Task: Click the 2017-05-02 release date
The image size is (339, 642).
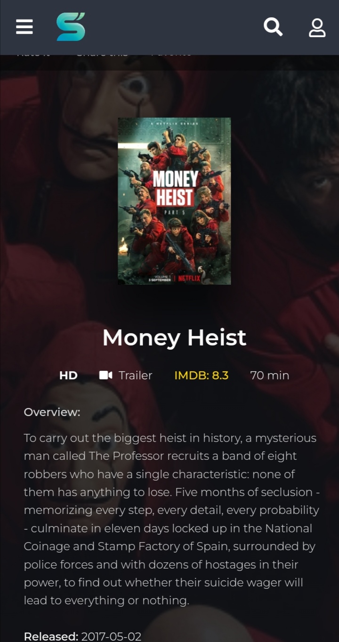Action: click(x=111, y=636)
